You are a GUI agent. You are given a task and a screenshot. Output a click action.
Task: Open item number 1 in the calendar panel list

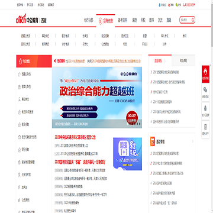(x=166, y=153)
